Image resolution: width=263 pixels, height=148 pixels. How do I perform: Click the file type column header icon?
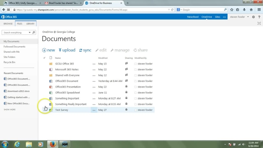[51, 58]
